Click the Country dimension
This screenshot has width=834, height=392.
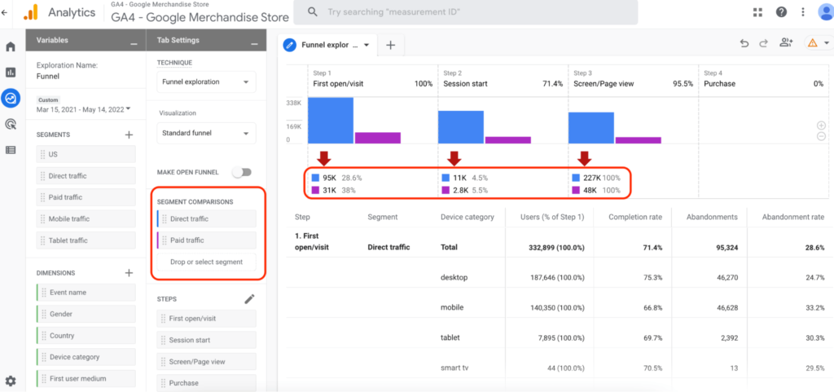pos(86,336)
